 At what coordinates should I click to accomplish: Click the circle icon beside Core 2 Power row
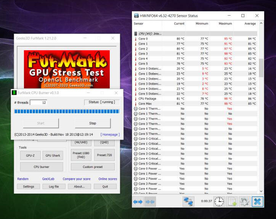click(136, 179)
